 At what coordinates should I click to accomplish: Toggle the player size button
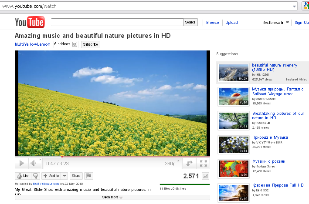(x=189, y=163)
